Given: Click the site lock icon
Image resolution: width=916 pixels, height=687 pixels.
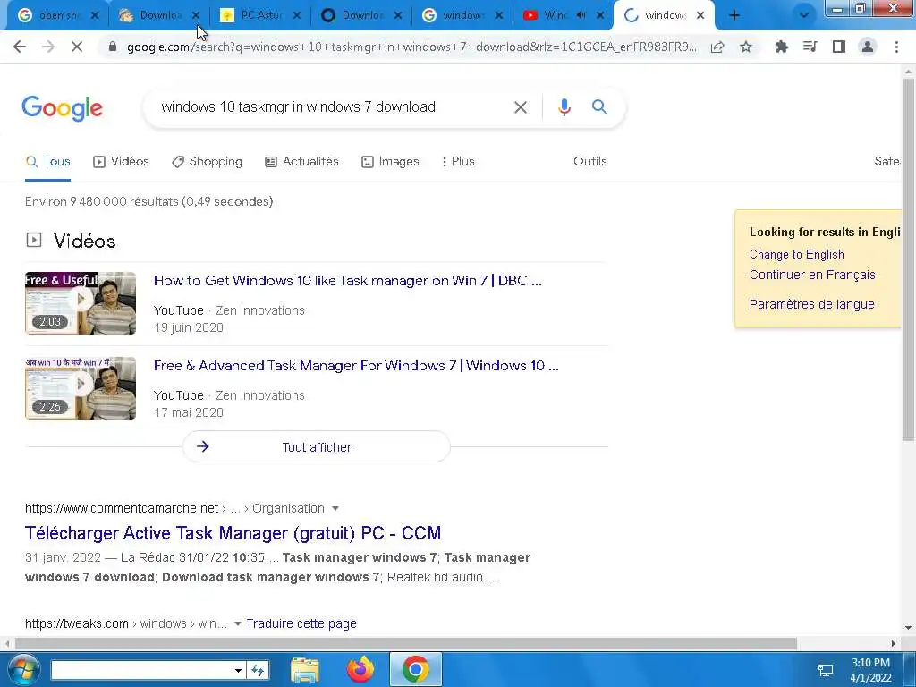Looking at the screenshot, I should pyautogui.click(x=113, y=47).
